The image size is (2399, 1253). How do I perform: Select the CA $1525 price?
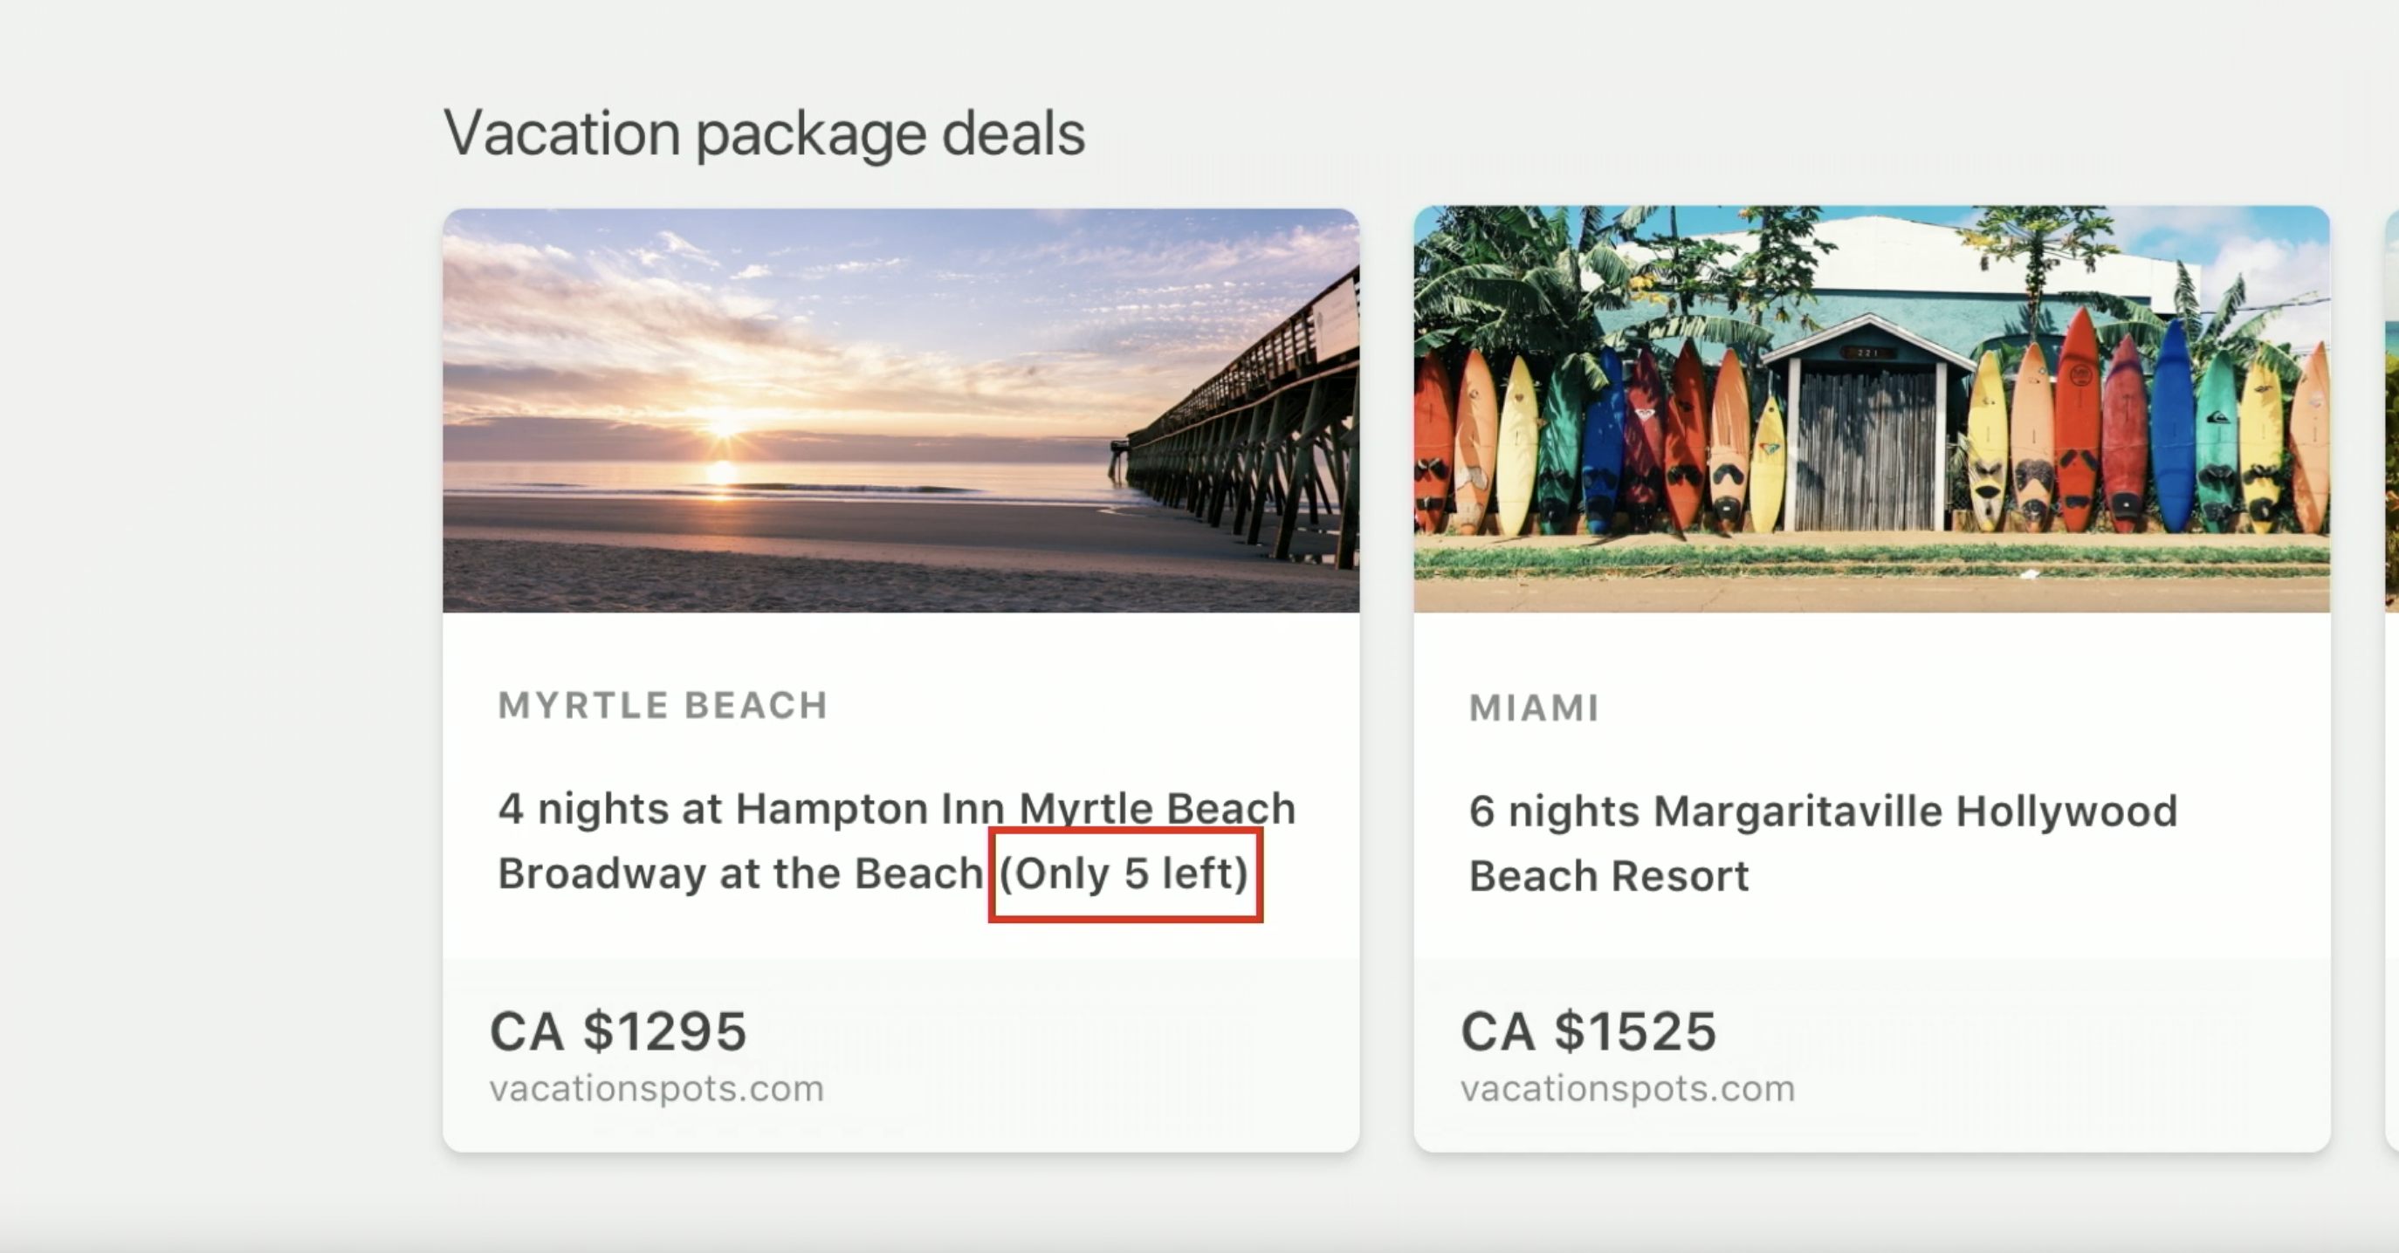(x=1588, y=1031)
